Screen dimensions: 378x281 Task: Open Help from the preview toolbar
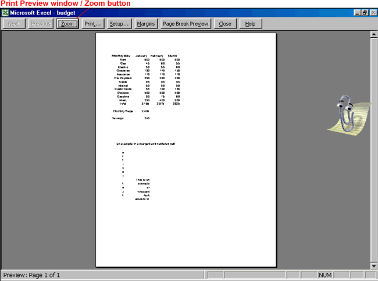(250, 24)
